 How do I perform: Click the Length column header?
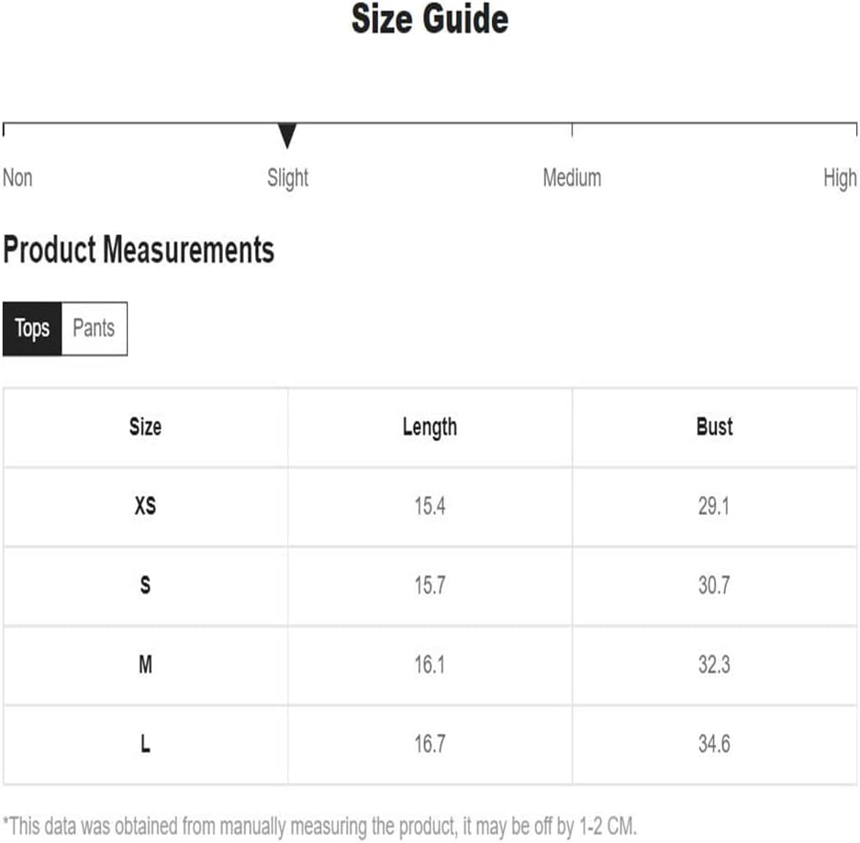pyautogui.click(x=430, y=428)
